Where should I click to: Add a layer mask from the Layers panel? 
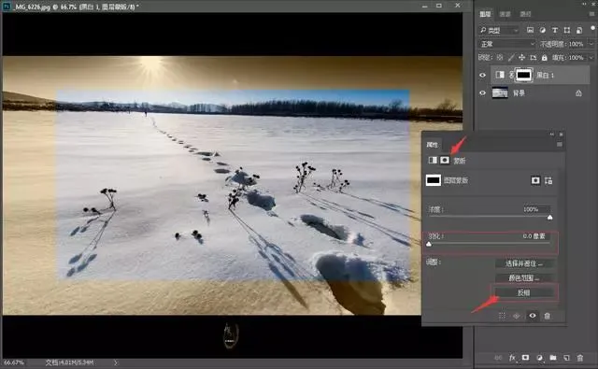[525, 358]
